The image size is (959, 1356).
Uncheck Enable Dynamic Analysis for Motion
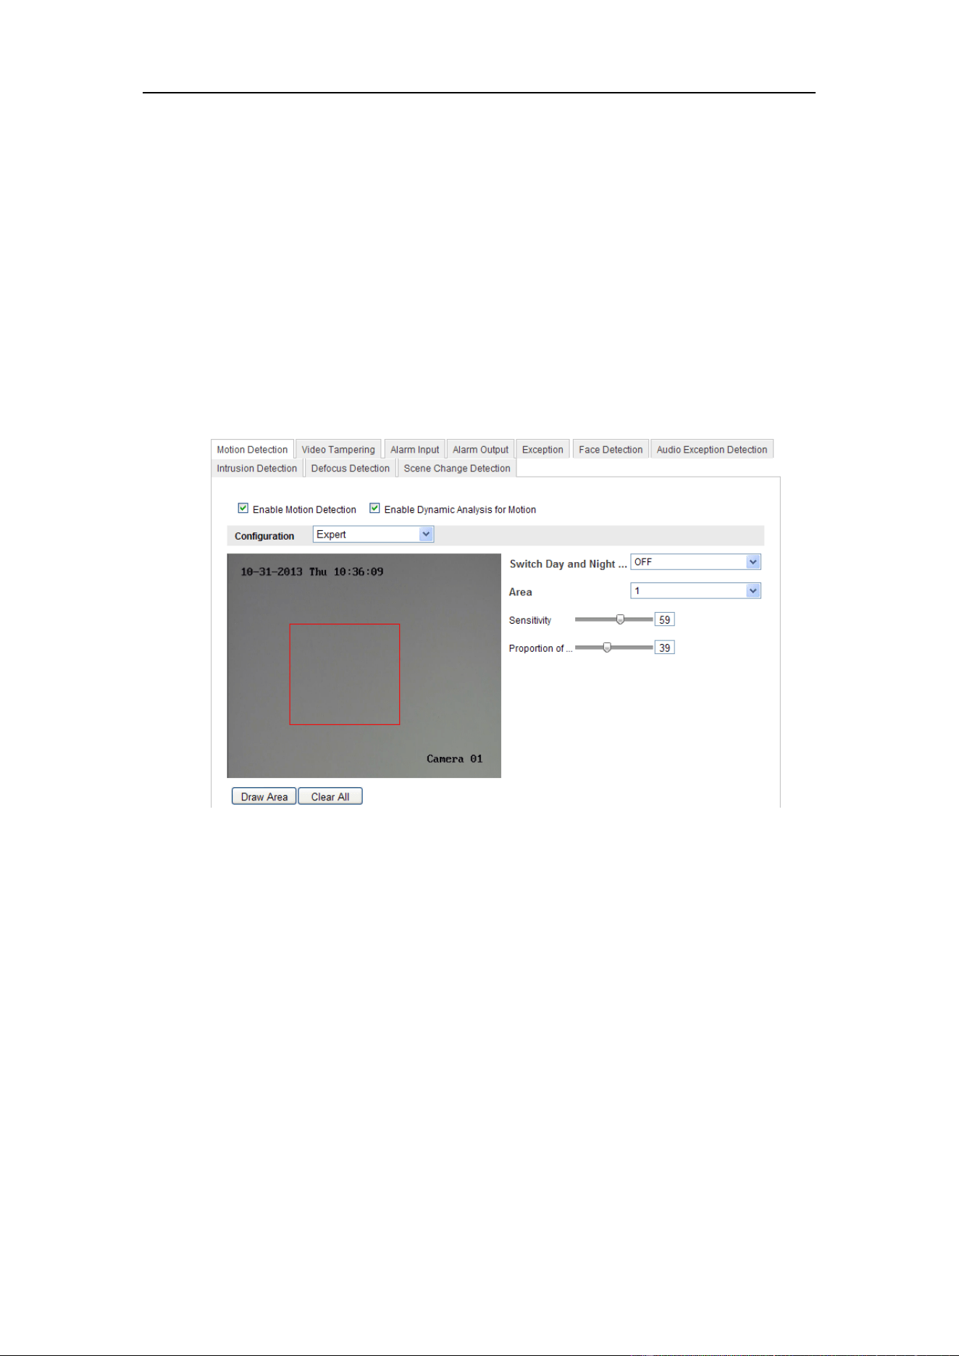pos(374,508)
